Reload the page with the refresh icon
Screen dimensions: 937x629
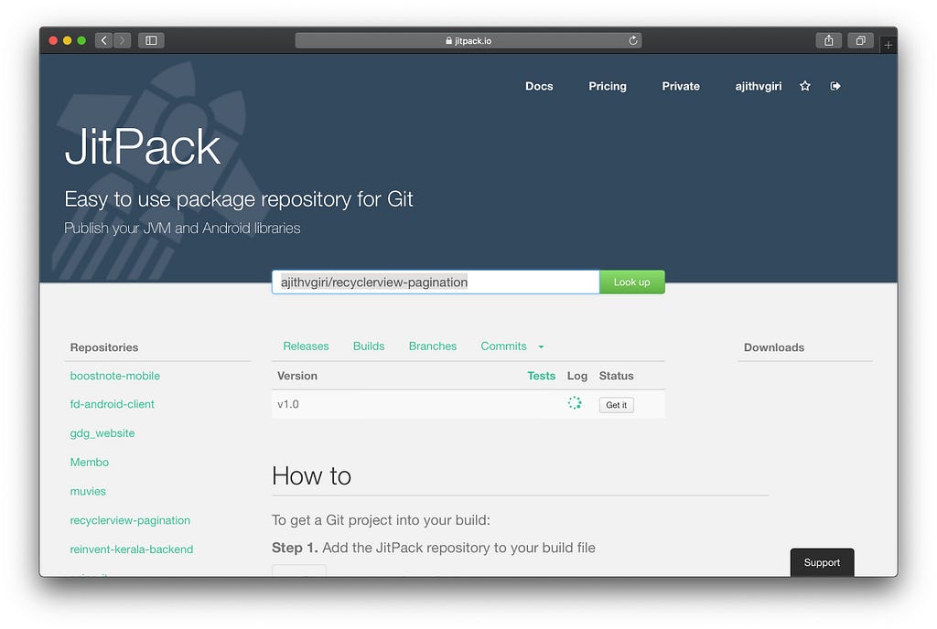pos(633,40)
